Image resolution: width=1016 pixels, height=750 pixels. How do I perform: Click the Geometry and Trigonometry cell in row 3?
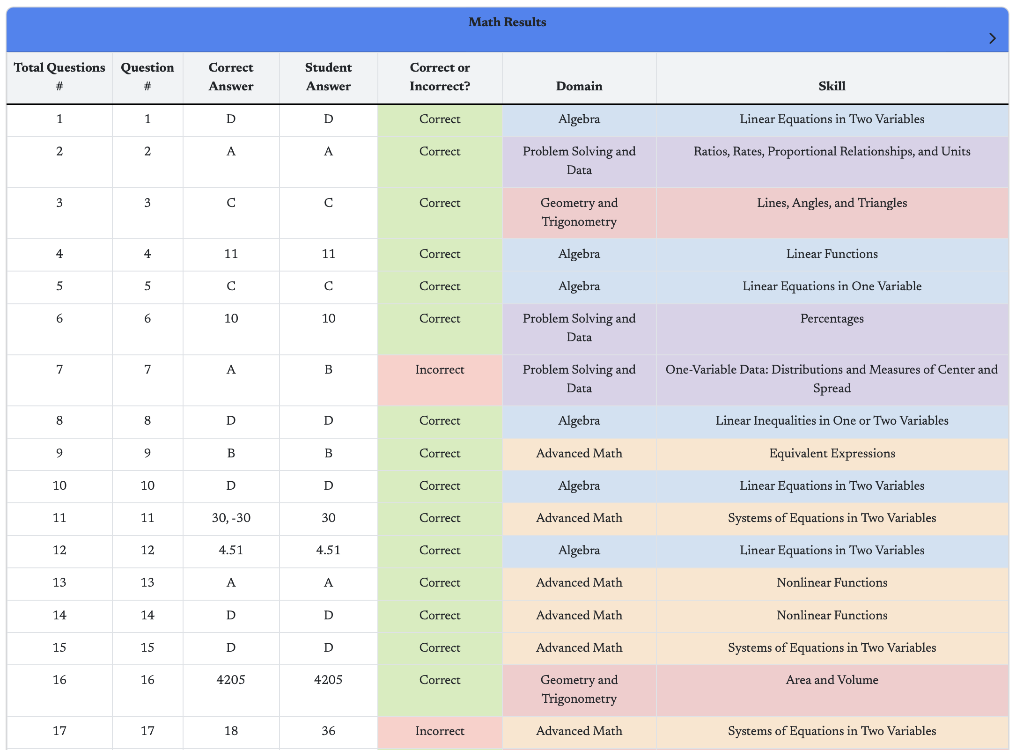pyautogui.click(x=579, y=212)
